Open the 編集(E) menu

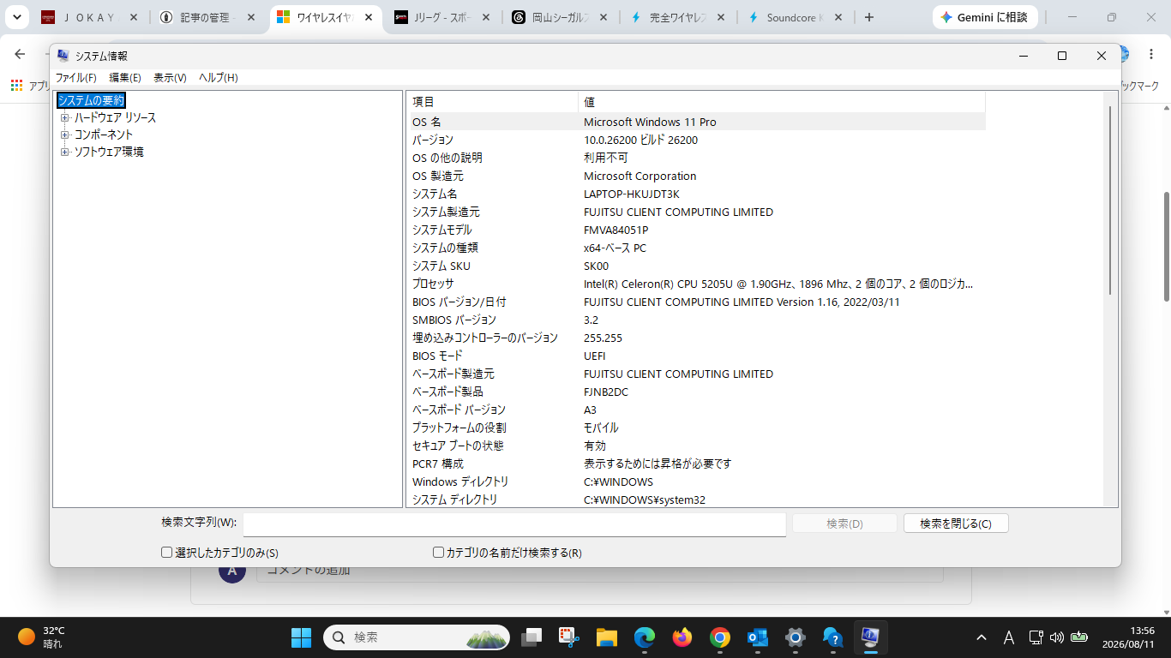click(x=125, y=77)
